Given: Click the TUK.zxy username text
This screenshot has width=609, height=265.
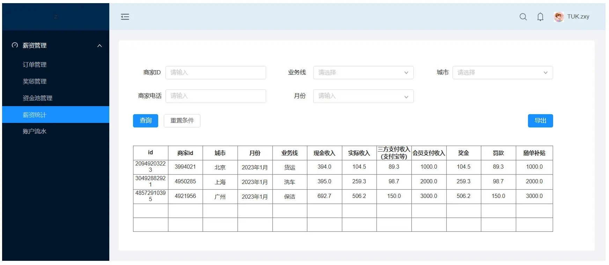Looking at the screenshot, I should [578, 17].
